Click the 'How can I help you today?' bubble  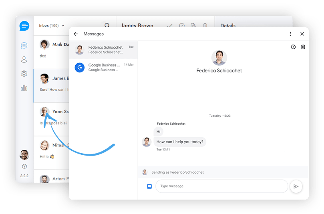pyautogui.click(x=180, y=142)
